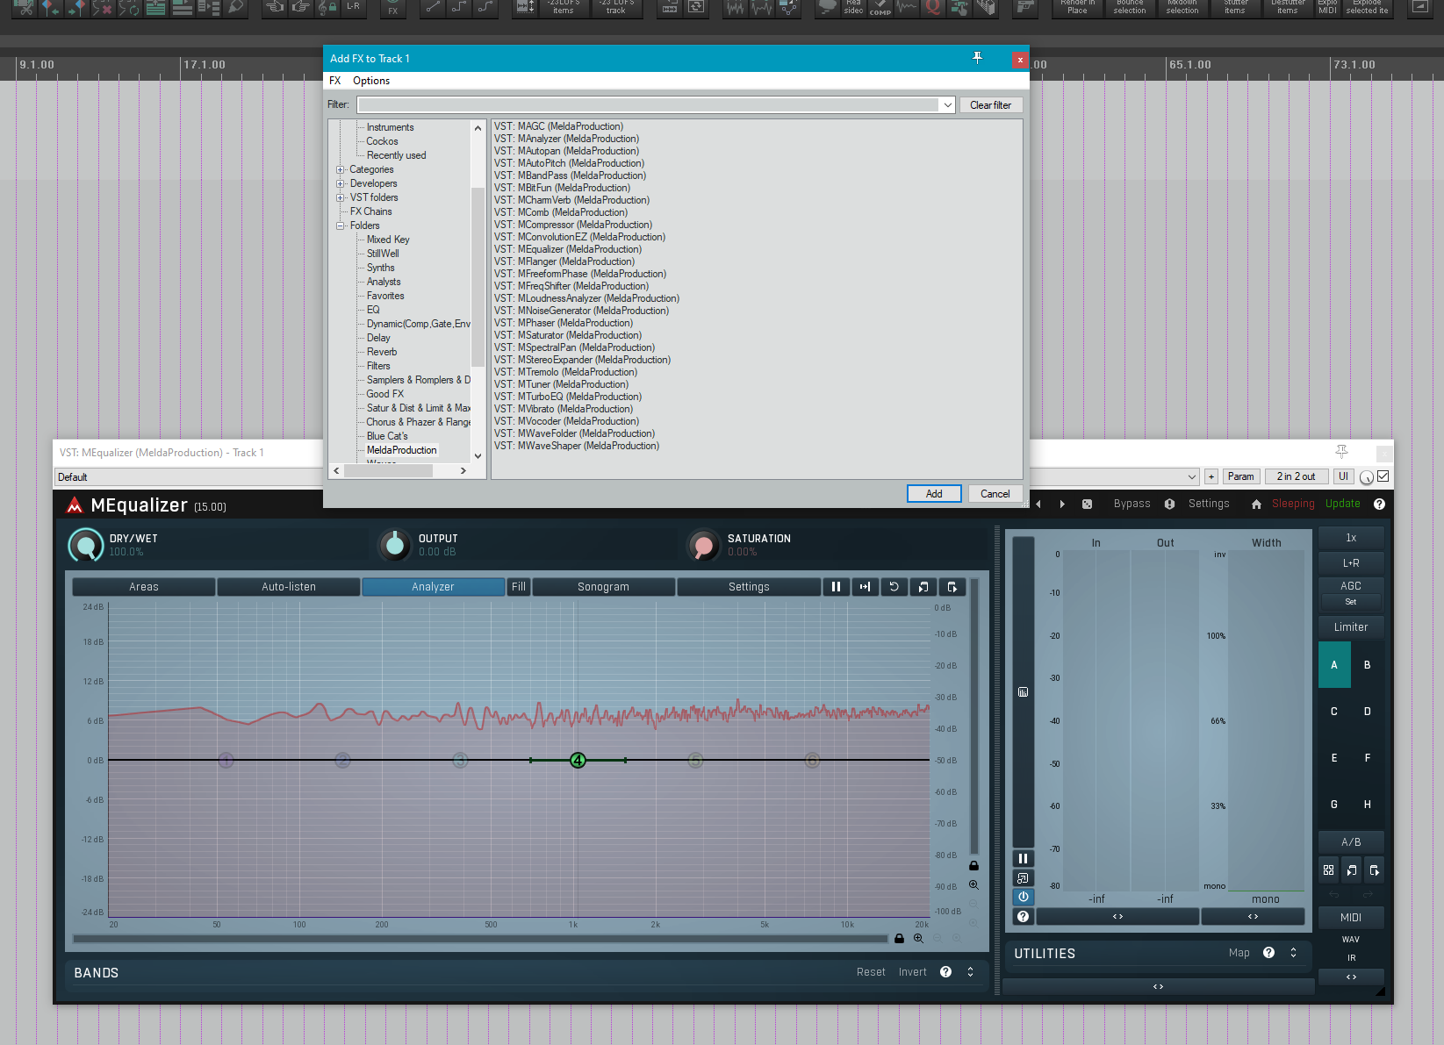Open the FX menu in Add FX dialog

pyautogui.click(x=334, y=81)
